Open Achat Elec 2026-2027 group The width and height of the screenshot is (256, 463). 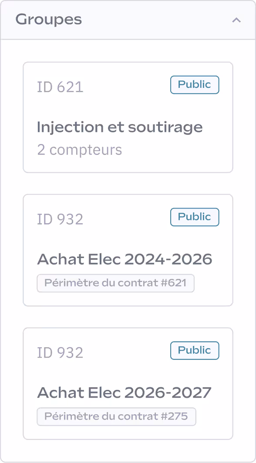click(124, 393)
